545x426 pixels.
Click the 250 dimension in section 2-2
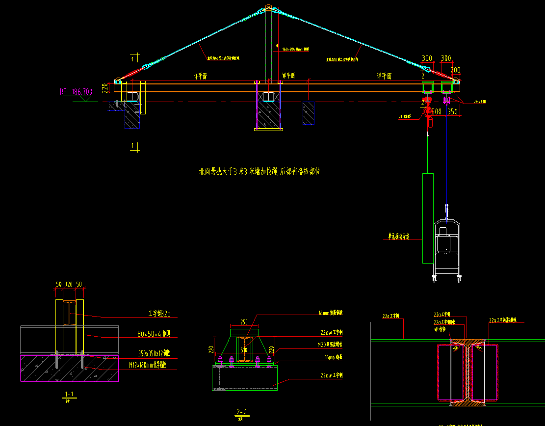[244, 322]
